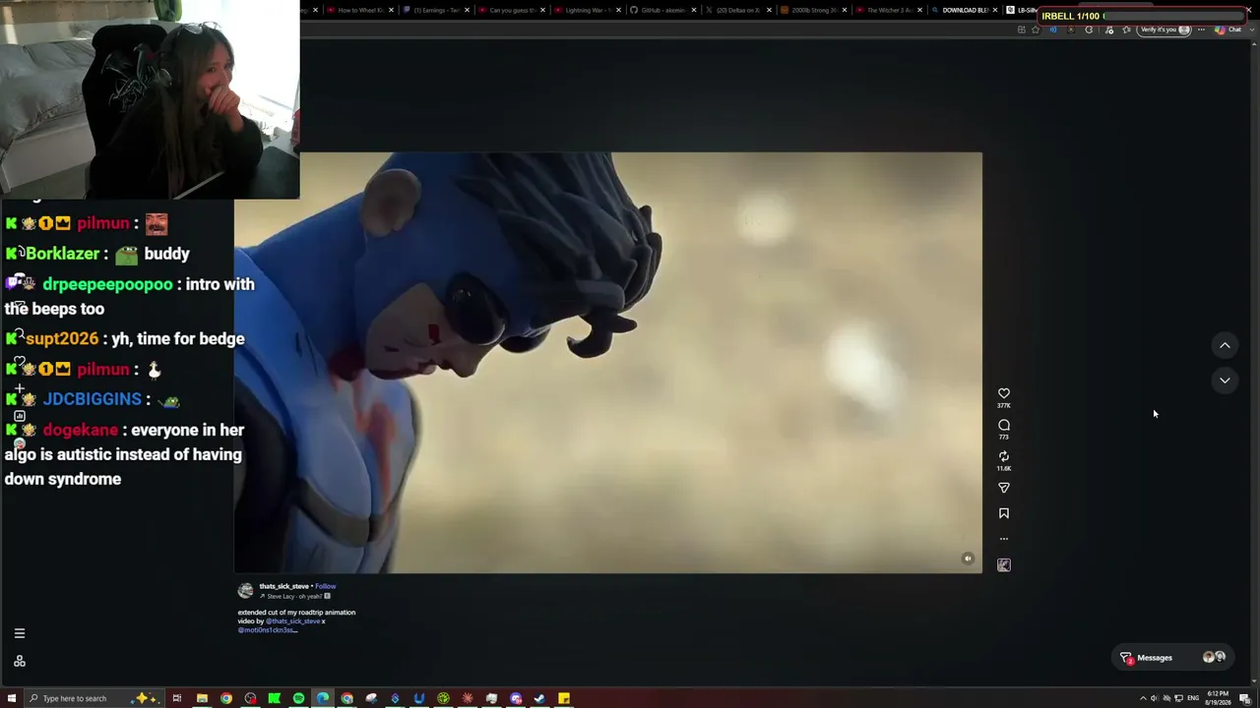Bookmark the video to favorites
Screen dimensions: 1260x708
[1004, 513]
